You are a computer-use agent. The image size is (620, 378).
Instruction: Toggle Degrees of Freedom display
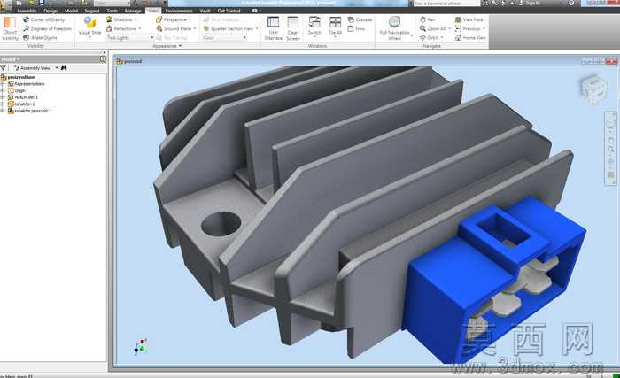(47, 28)
